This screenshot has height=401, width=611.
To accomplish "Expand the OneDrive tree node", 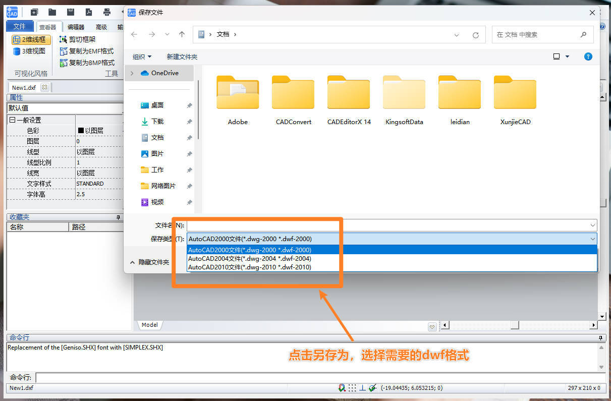I will click(x=132, y=73).
